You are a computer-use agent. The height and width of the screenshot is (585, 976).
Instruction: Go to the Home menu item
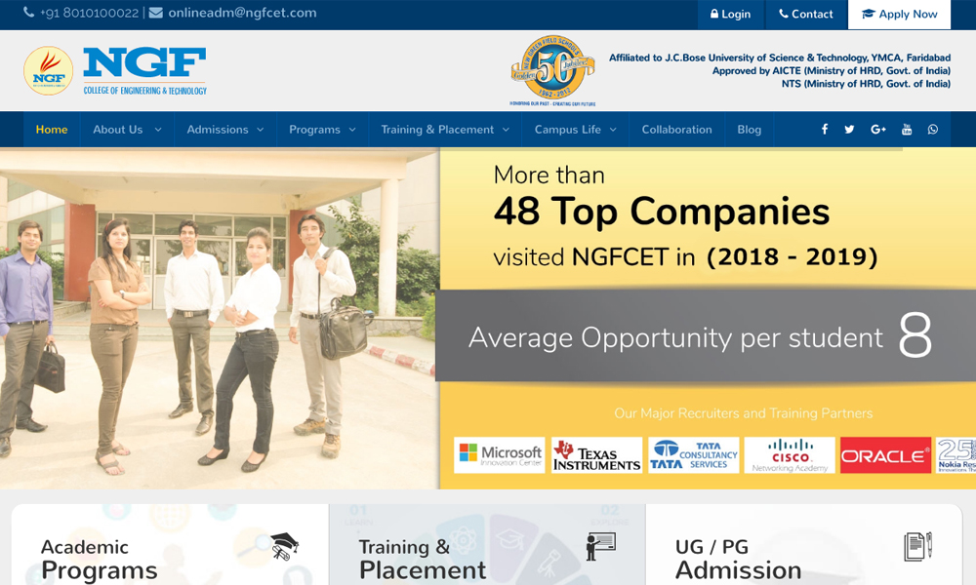[x=52, y=130]
